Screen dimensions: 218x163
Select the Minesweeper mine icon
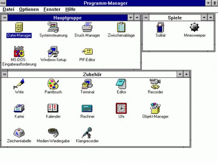(x=195, y=27)
